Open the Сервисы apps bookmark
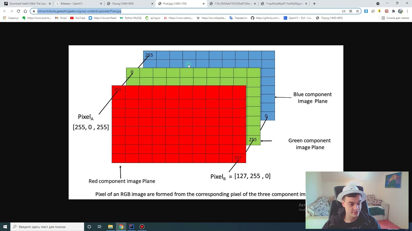The height and width of the screenshot is (231, 412). click(x=11, y=18)
